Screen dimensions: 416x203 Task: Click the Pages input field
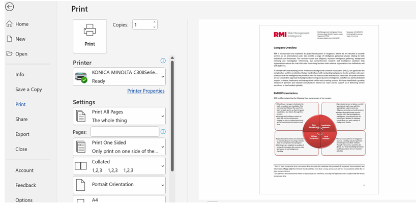[x=125, y=132]
